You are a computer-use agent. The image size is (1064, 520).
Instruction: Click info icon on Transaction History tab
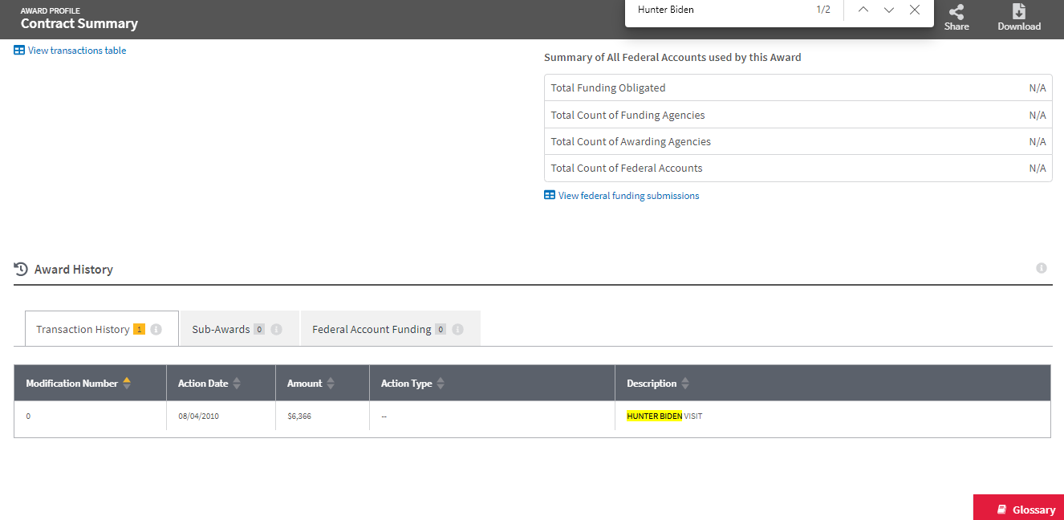[x=156, y=329]
